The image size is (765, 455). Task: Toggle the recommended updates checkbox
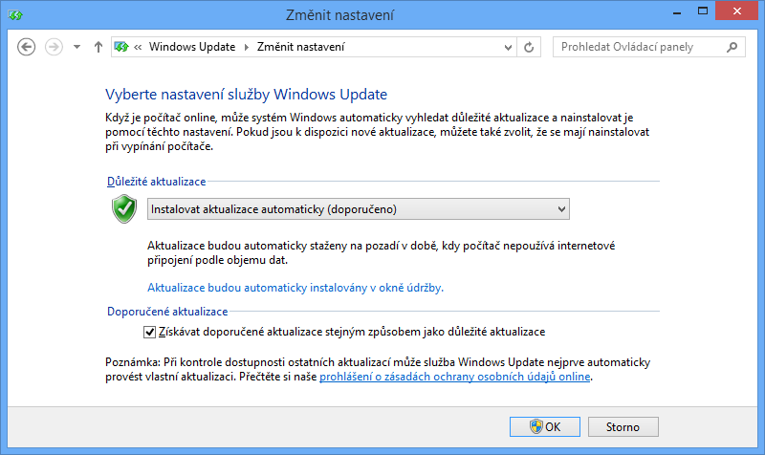pyautogui.click(x=148, y=332)
